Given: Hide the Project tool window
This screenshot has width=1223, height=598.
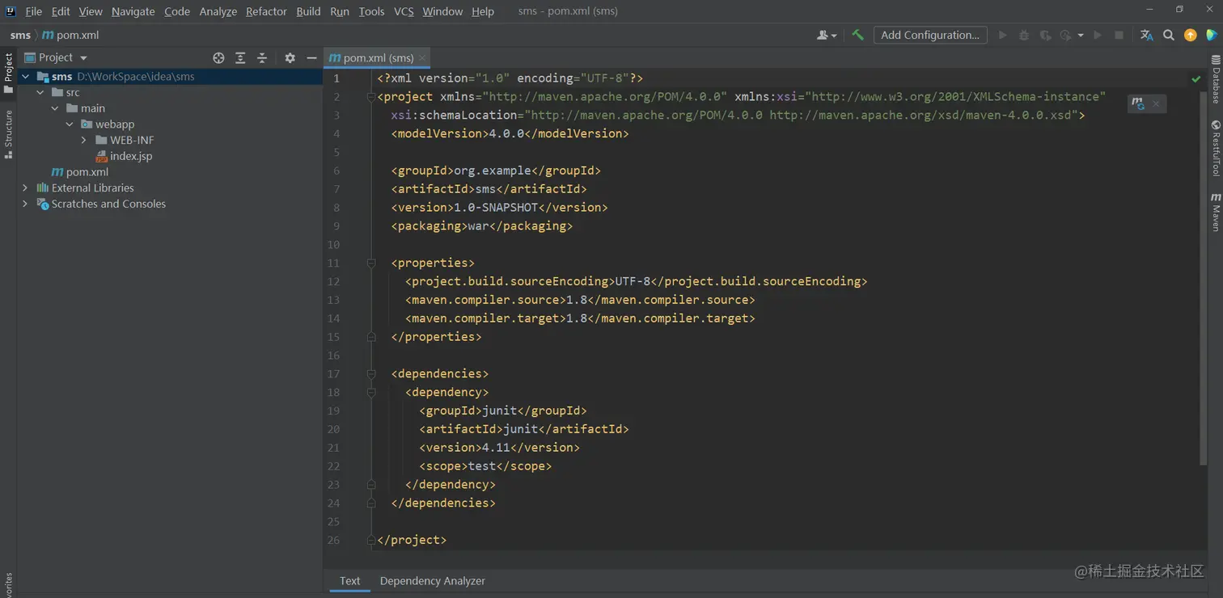Looking at the screenshot, I should (311, 57).
